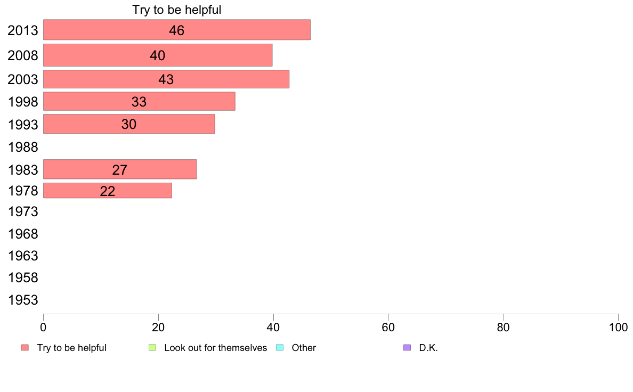Select the 1993 bar showing 30
633x392 pixels.
coord(129,124)
